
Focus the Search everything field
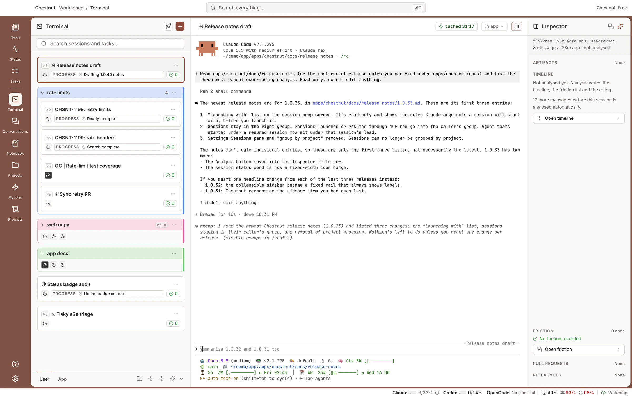(x=316, y=8)
